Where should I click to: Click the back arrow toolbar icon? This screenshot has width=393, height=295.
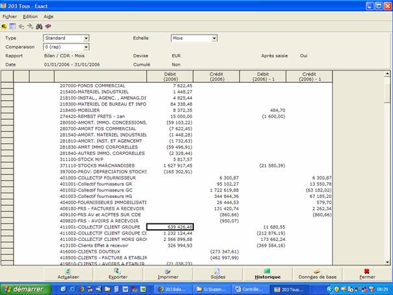click(x=21, y=27)
